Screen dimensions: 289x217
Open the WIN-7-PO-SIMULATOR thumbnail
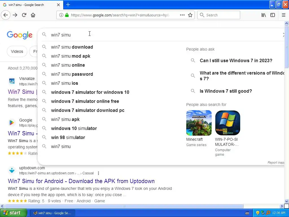click(x=228, y=123)
